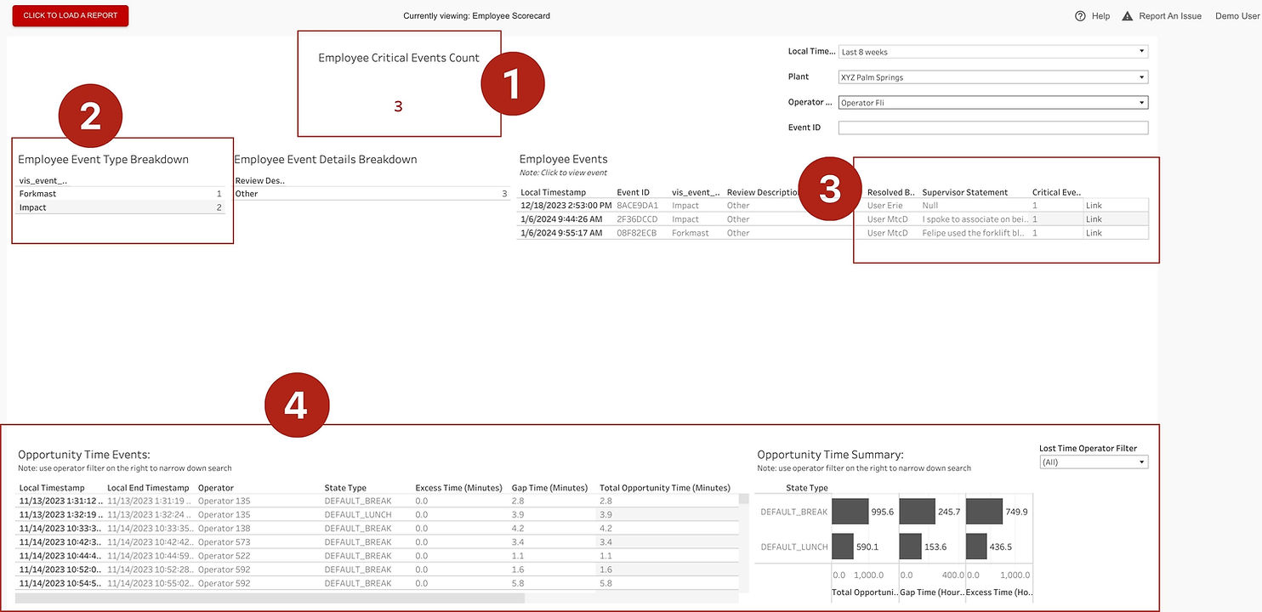Open the Help menu

[x=1091, y=15]
